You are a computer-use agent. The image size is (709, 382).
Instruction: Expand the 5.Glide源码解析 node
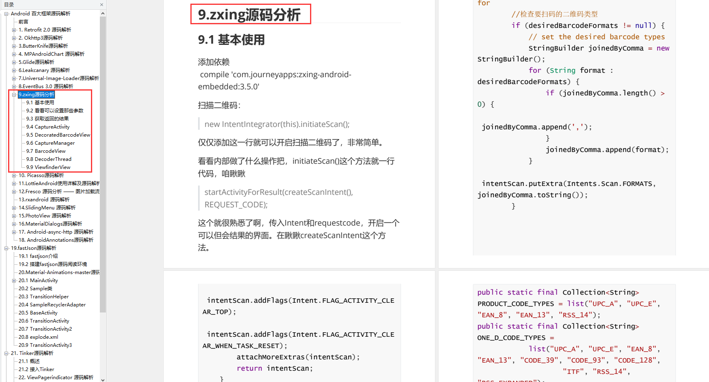tap(14, 62)
